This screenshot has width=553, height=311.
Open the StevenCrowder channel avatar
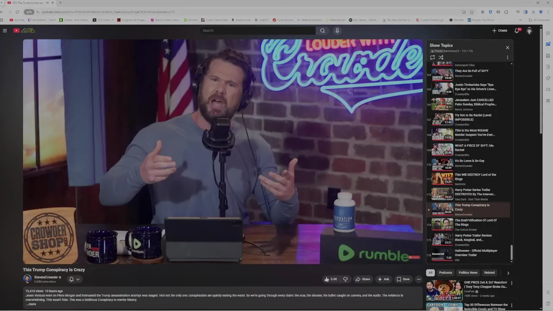[x=27, y=279]
